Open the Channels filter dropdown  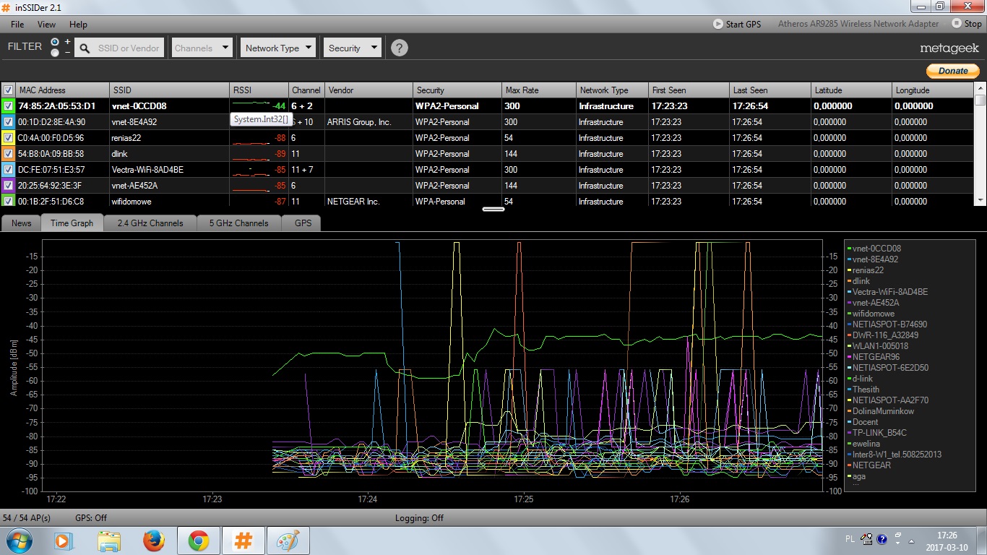202,48
